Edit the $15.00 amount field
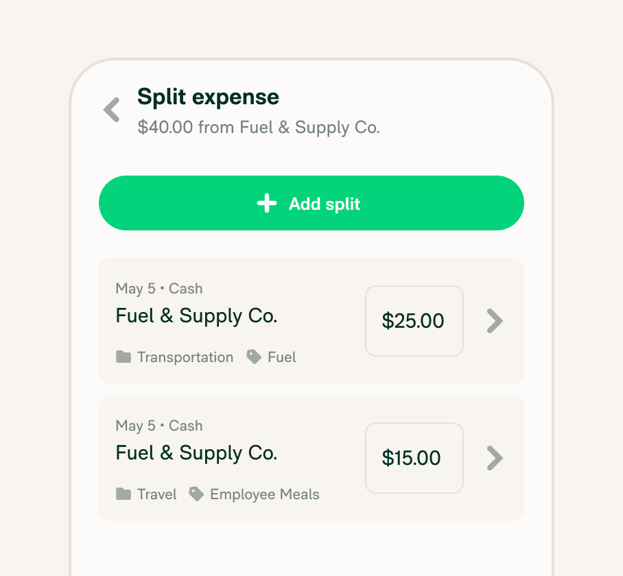The height and width of the screenshot is (576, 623). coord(414,458)
